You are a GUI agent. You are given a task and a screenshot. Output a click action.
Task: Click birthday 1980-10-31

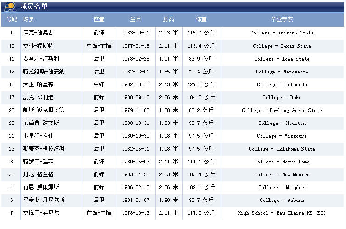[135, 123]
